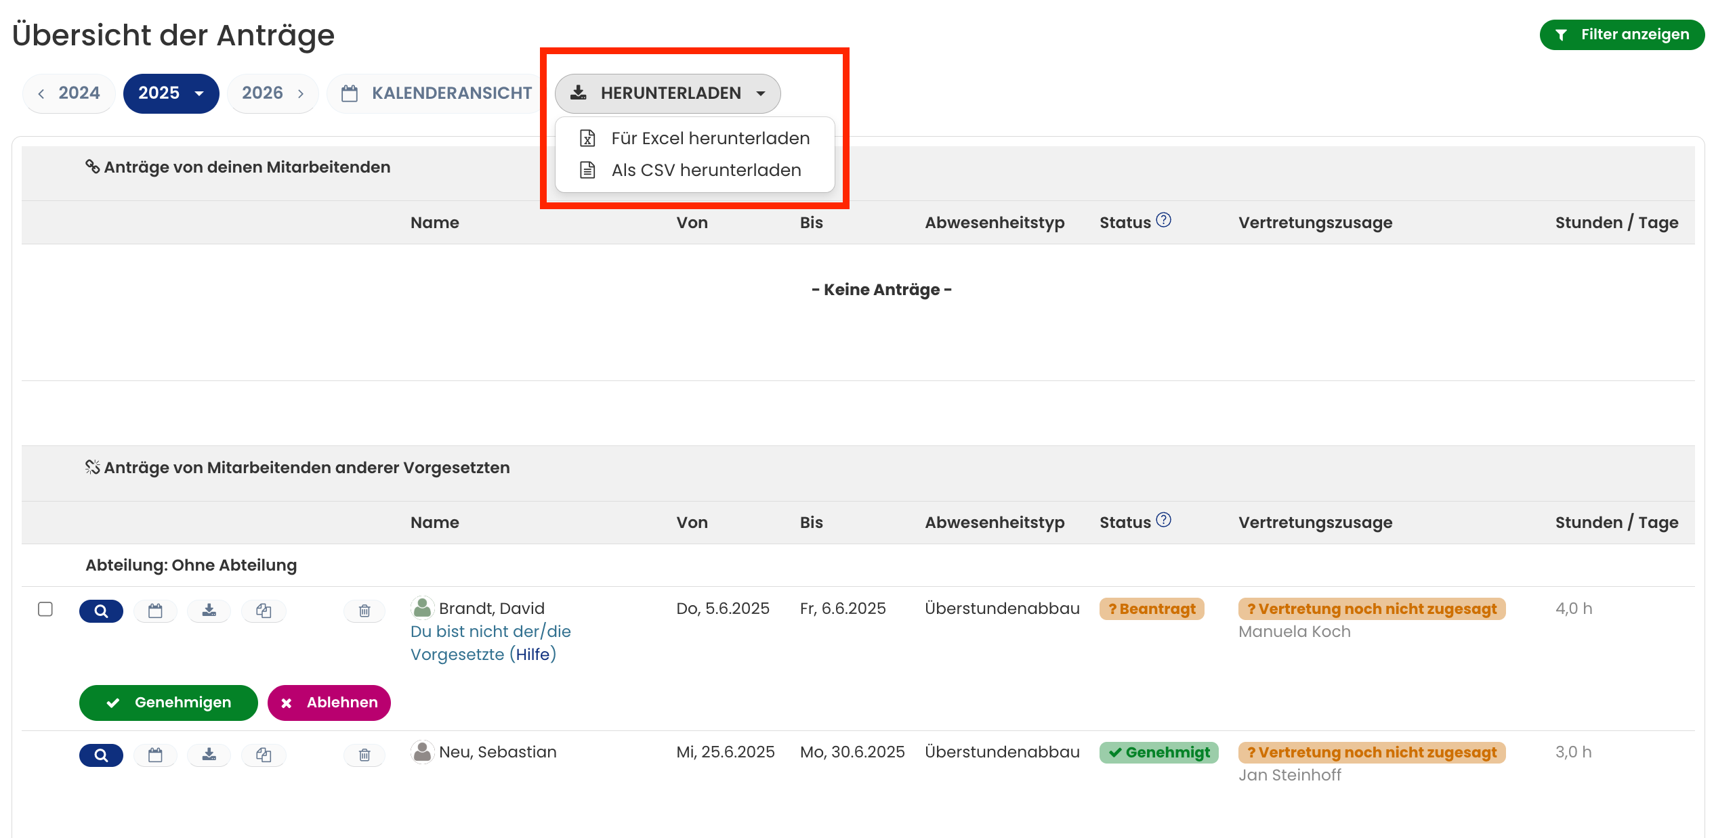The image size is (1714, 838).
Task: Click magnifier icon in Sebastian Neu's row
Action: click(x=101, y=755)
